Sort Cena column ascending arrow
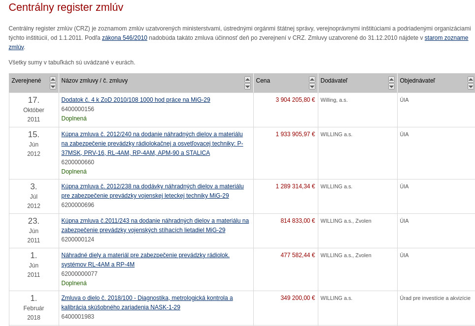The height and width of the screenshot is (326, 475). click(x=312, y=79)
